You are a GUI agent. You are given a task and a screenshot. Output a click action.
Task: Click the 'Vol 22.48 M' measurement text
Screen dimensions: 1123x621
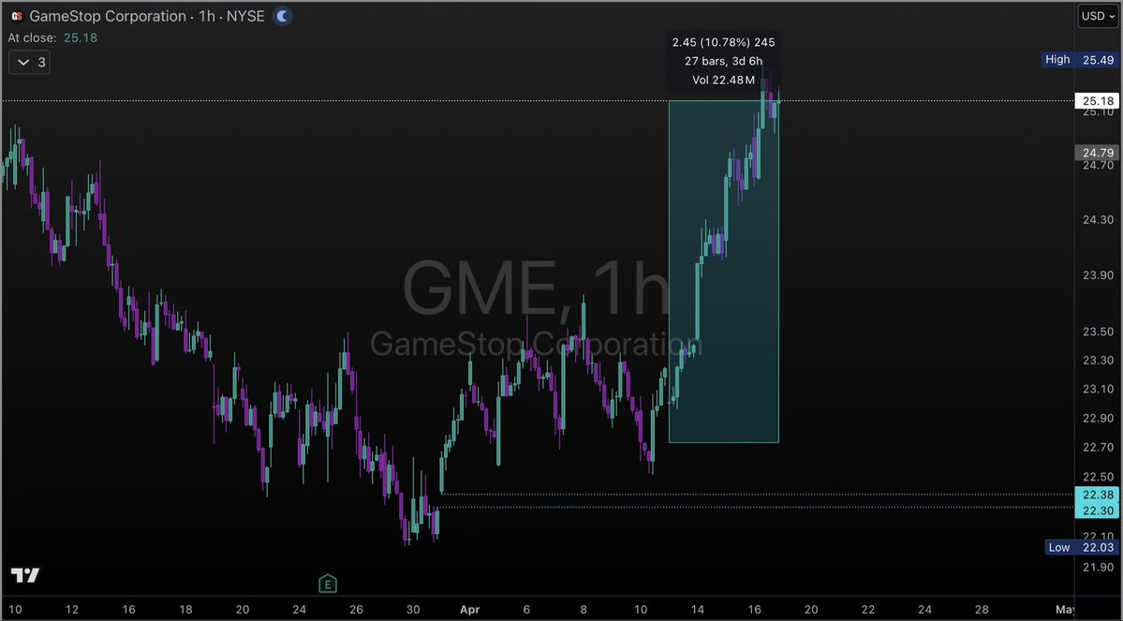(x=723, y=80)
